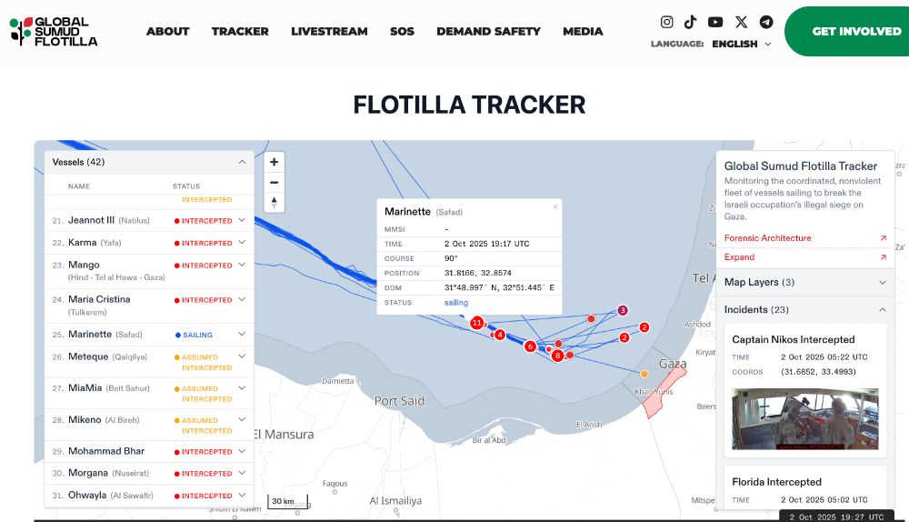Expand the Jeannot III vessel row
909x522 pixels.
(243, 220)
